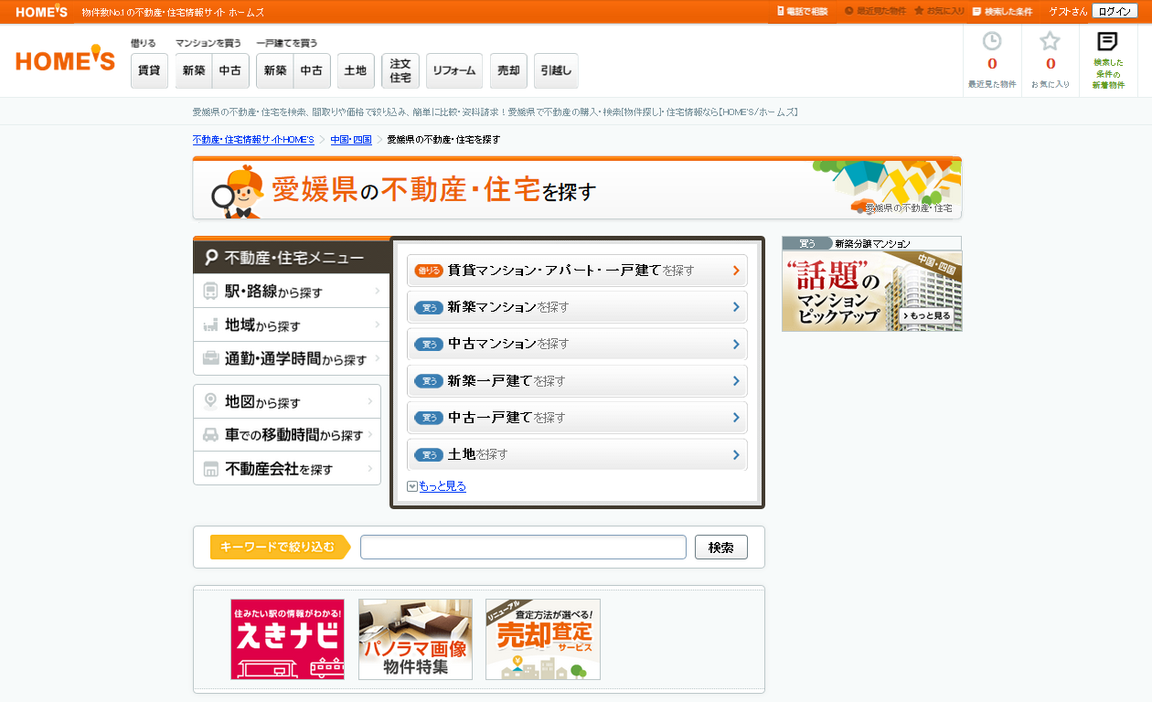Open the 売却査定サービス banner
The image size is (1152, 702).
coord(543,640)
